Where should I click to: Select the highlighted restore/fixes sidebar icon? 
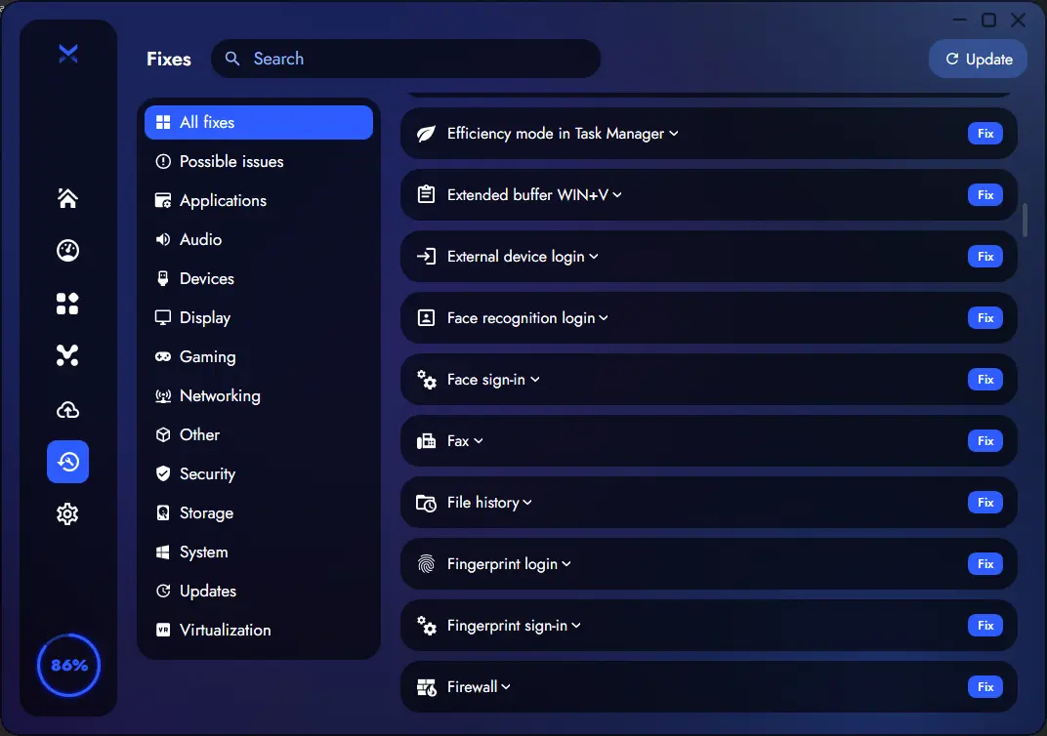[67, 462]
